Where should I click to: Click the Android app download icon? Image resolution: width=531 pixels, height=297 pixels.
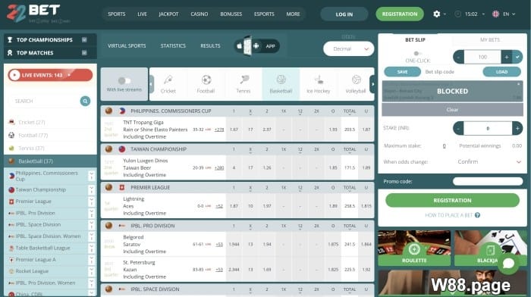coord(256,46)
